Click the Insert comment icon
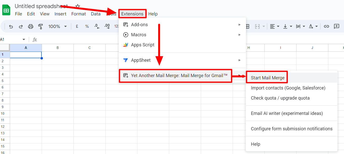Image resolution: width=344 pixels, height=154 pixels. coord(336,26)
